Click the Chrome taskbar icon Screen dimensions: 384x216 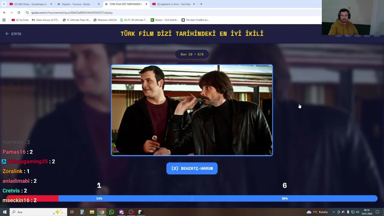coord(102,212)
